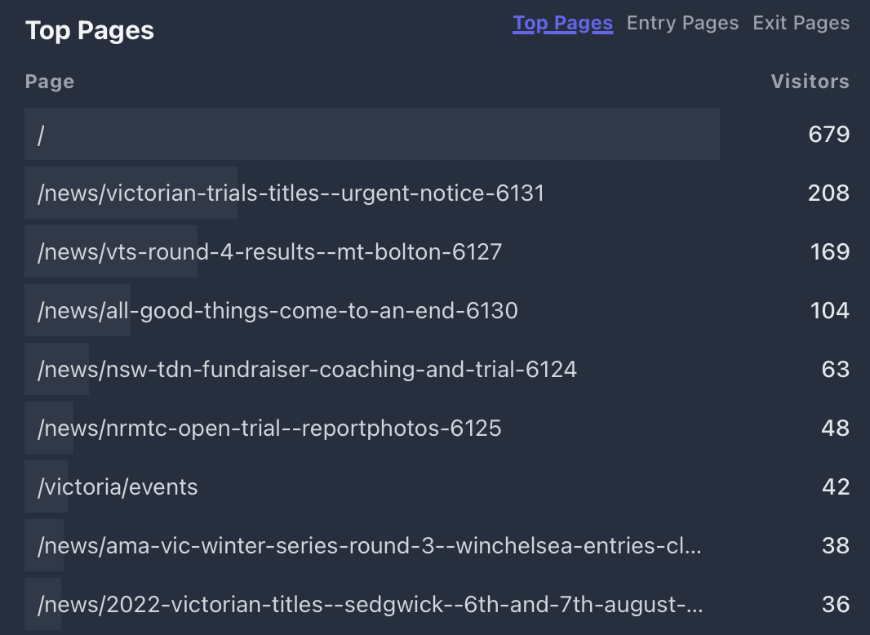
Task: Click the Visitors column header
Action: click(x=810, y=82)
